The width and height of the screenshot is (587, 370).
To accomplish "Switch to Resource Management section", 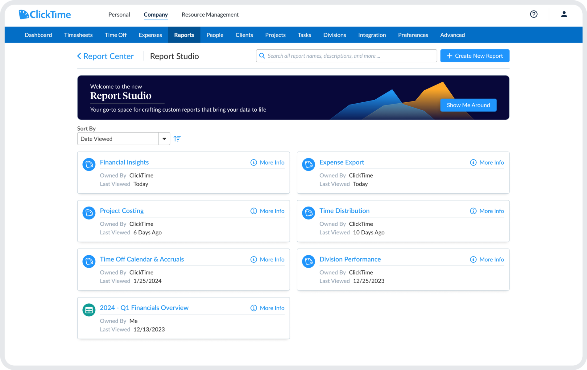I will click(210, 14).
